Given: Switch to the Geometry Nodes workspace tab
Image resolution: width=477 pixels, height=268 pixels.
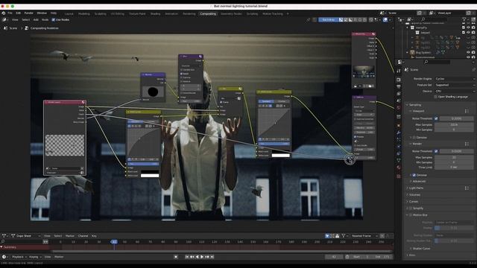Looking at the screenshot, I should click(231, 13).
